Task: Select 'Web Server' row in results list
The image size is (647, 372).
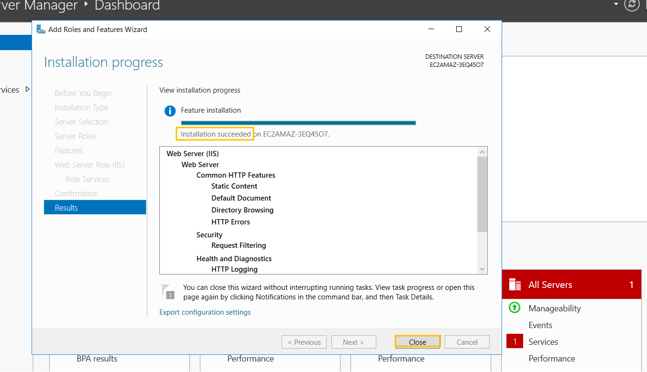Action: coord(200,165)
